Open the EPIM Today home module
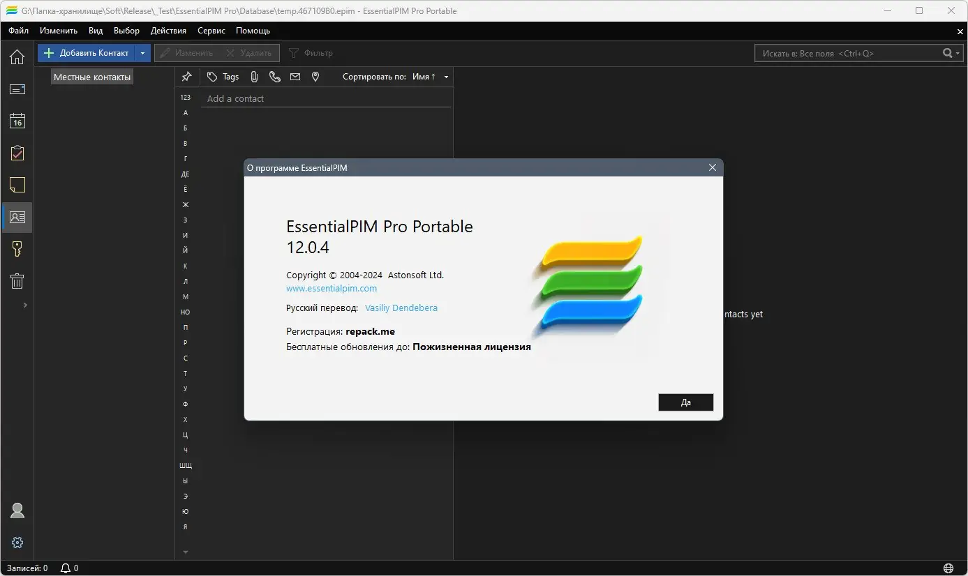 [x=17, y=57]
